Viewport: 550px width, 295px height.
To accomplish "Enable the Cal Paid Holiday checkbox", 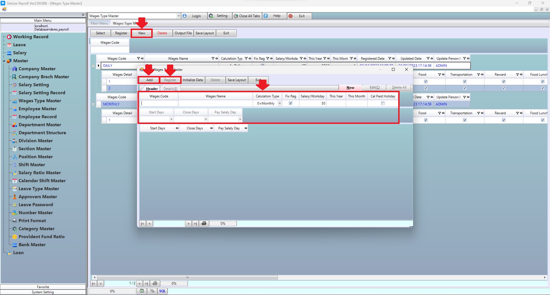I will tap(383, 103).
